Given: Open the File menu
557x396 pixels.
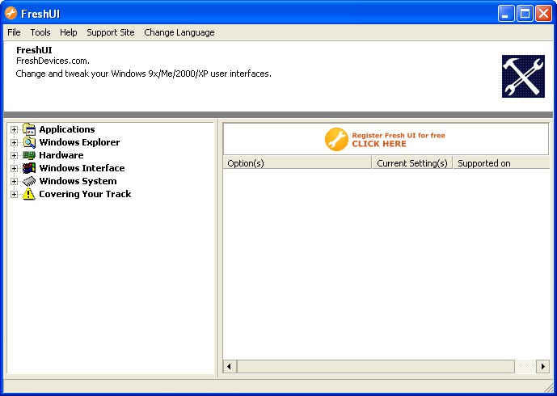Looking at the screenshot, I should pyautogui.click(x=14, y=32).
